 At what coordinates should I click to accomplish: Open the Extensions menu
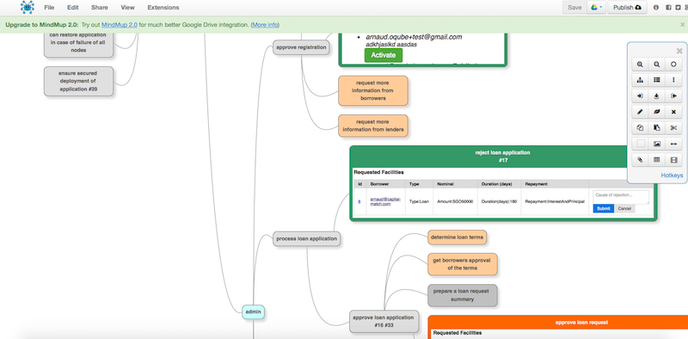click(163, 8)
